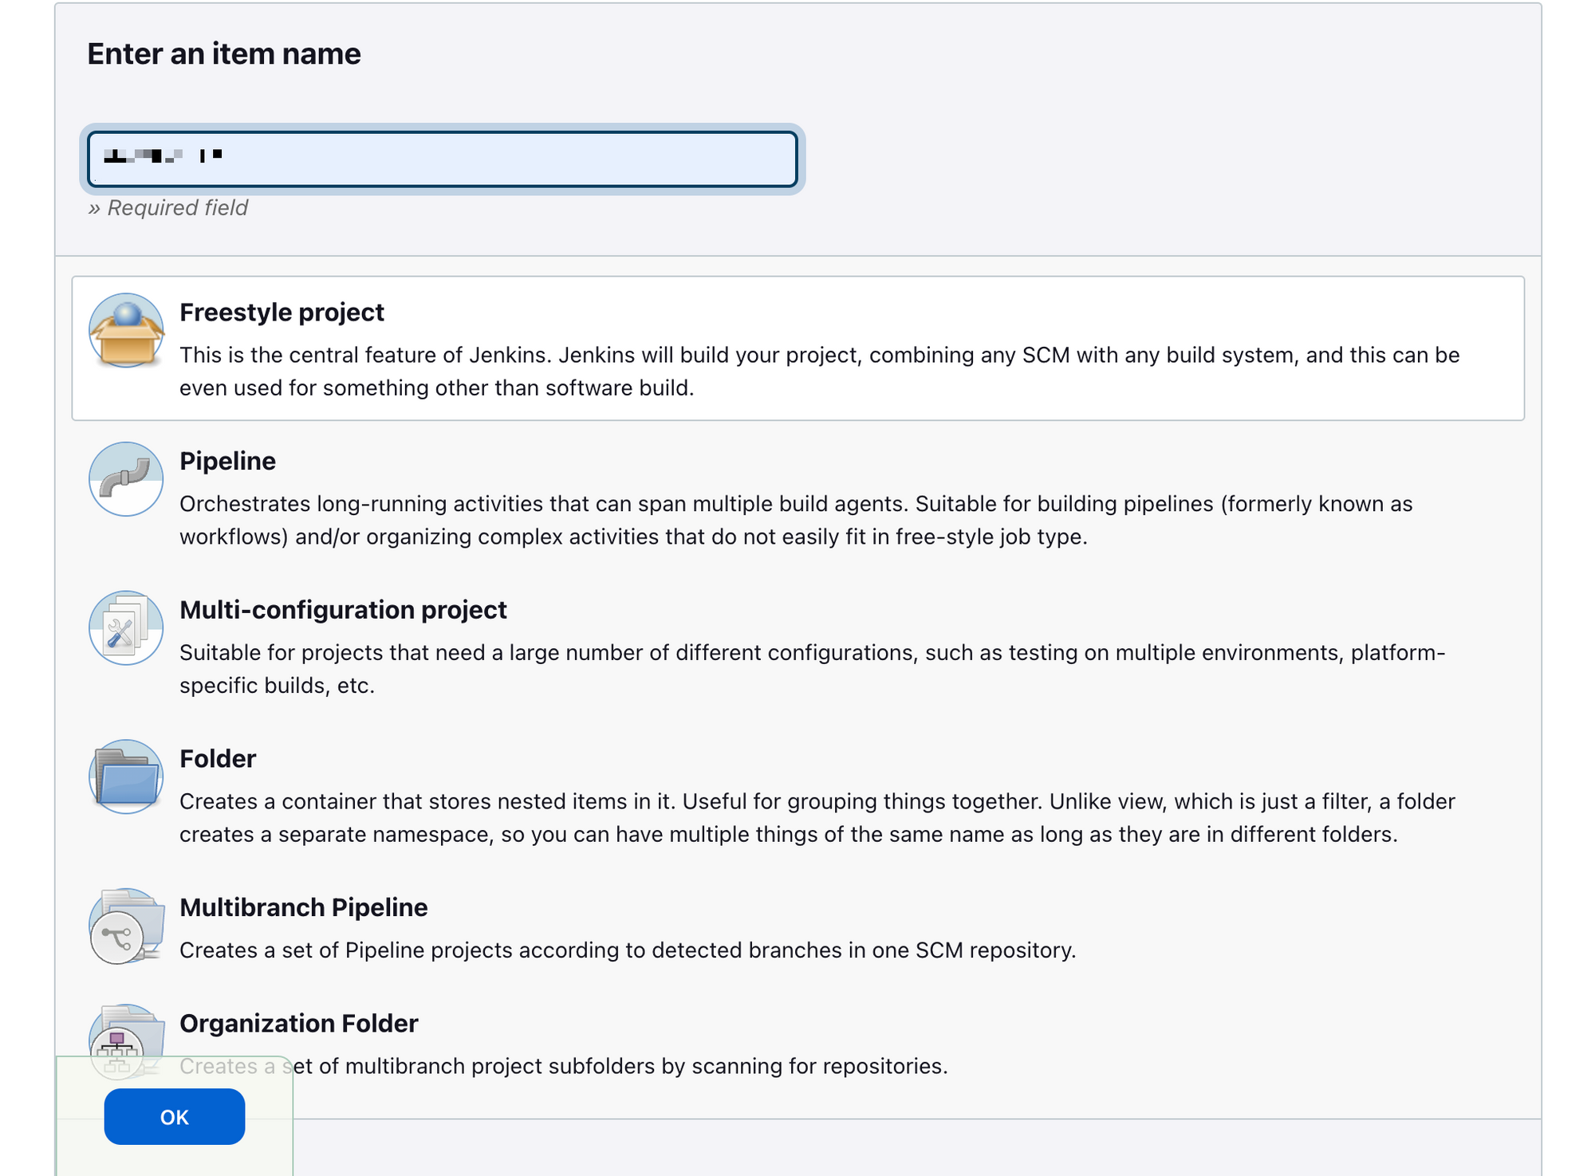This screenshot has height=1176, width=1595.
Task: Choose the Folder item type title
Action: [218, 759]
